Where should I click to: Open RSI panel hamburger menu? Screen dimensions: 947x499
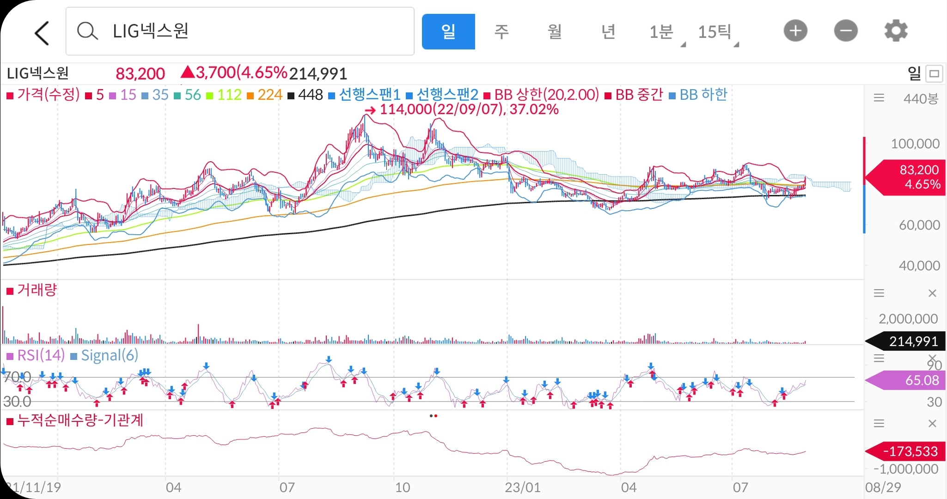879,358
